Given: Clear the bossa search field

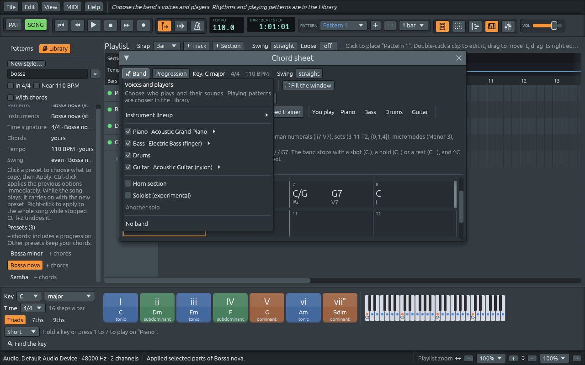Looking at the screenshot, I should (x=95, y=74).
